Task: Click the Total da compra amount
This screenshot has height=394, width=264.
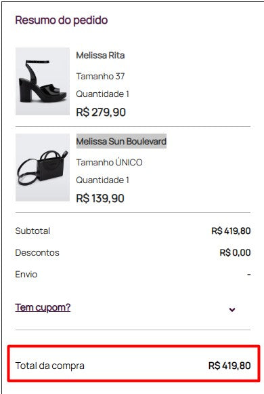Action: click(x=229, y=366)
